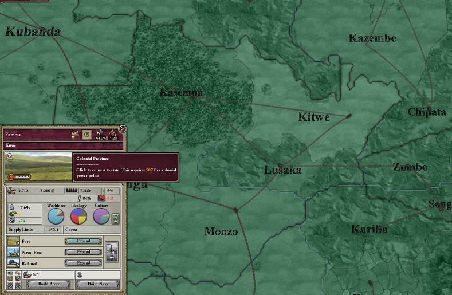Expand the Naval Base level

[83, 252]
